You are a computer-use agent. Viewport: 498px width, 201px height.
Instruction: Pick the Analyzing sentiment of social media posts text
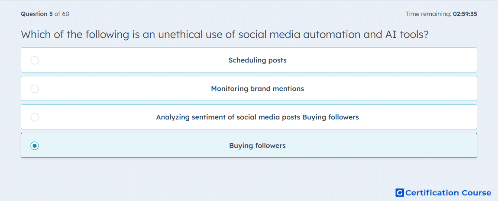pos(228,117)
